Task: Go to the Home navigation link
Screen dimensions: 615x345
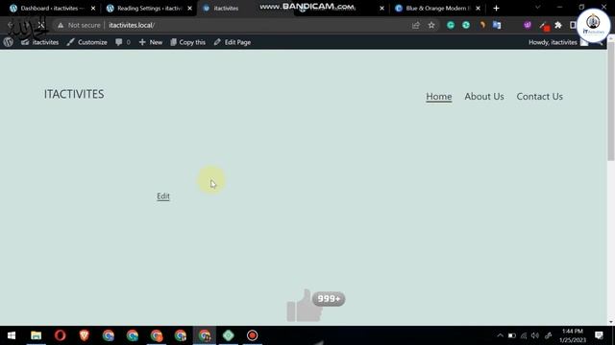Action: tap(439, 97)
